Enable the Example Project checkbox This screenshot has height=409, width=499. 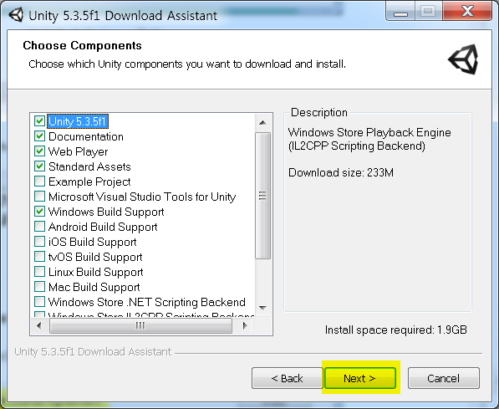pyautogui.click(x=39, y=181)
